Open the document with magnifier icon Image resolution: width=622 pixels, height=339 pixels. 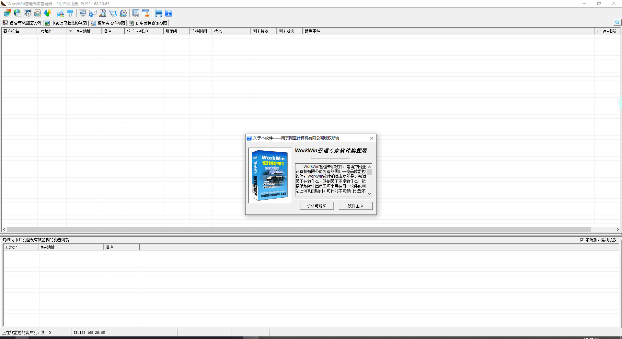click(103, 13)
